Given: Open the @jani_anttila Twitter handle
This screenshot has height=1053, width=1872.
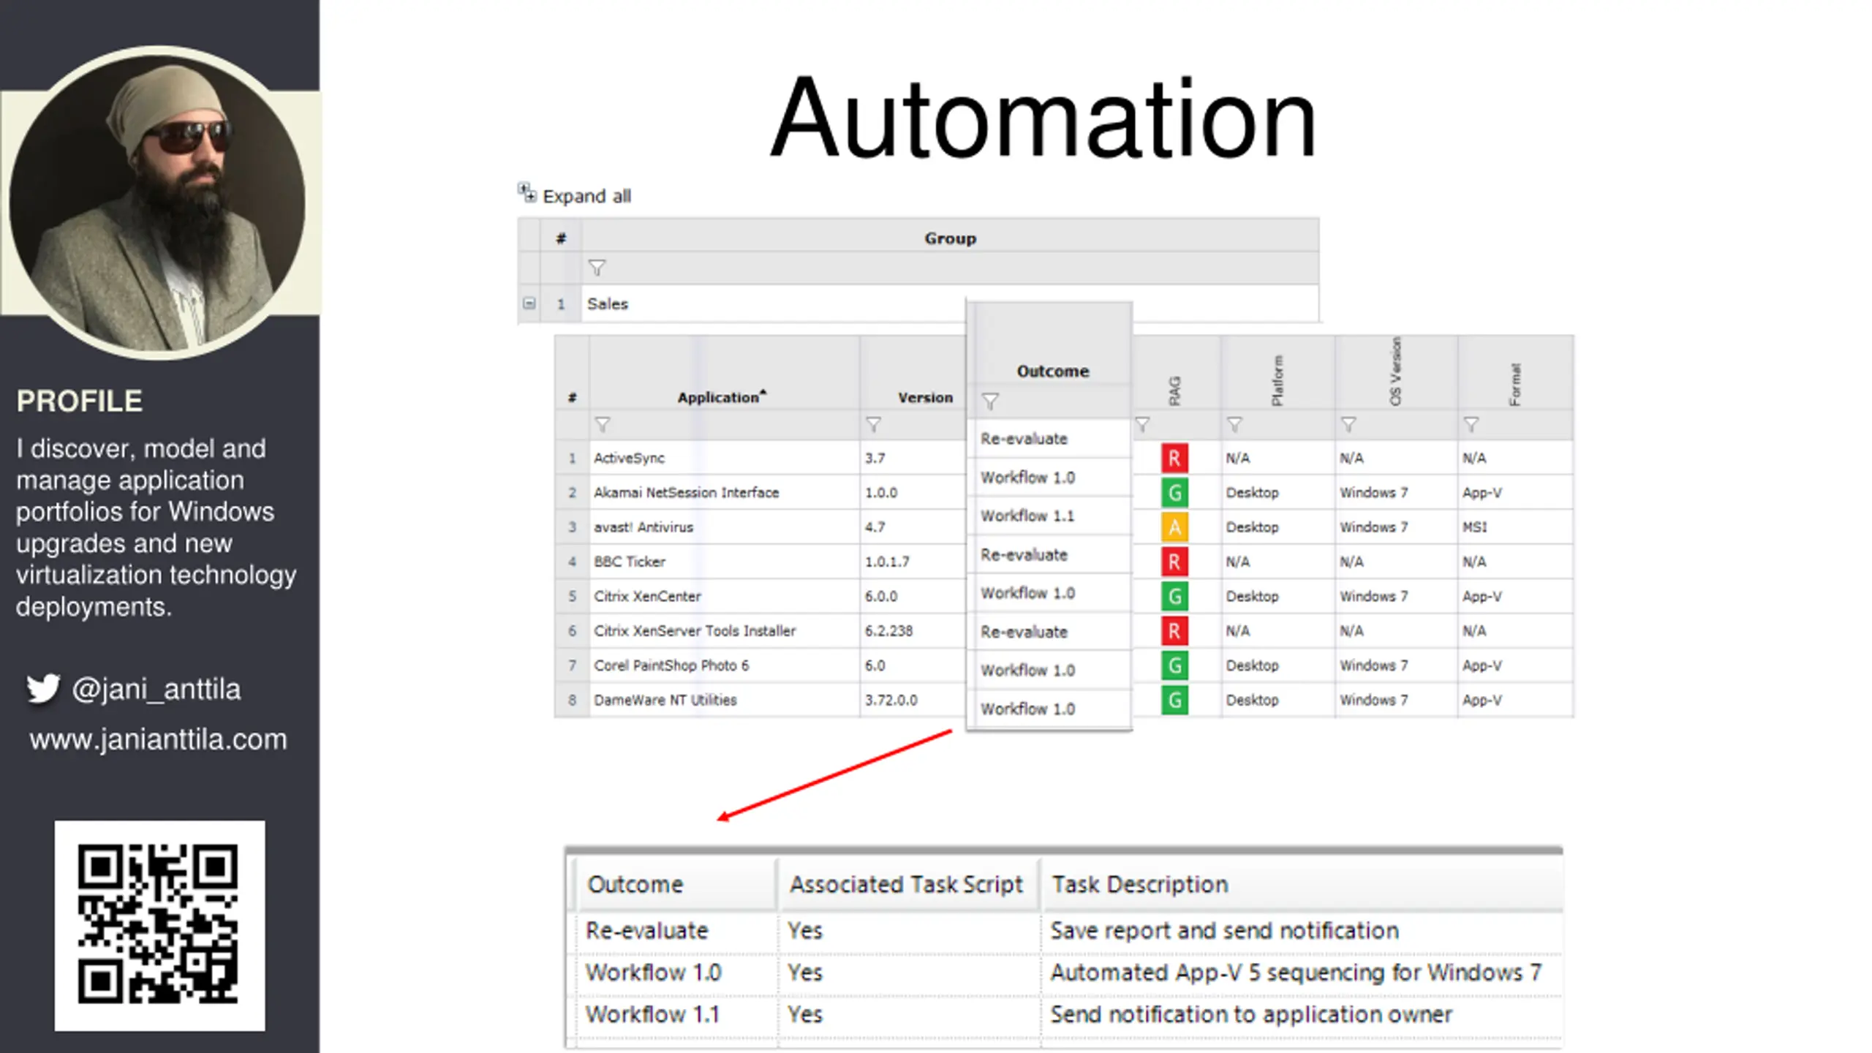Looking at the screenshot, I should [x=156, y=689].
